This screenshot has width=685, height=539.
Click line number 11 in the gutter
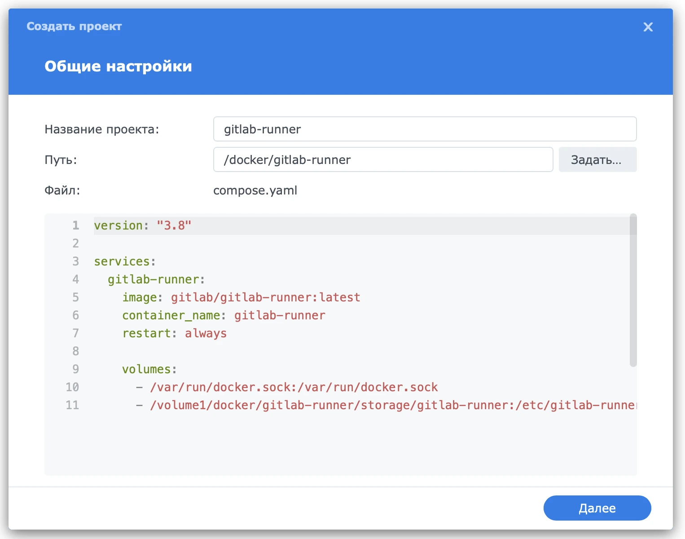(x=72, y=405)
